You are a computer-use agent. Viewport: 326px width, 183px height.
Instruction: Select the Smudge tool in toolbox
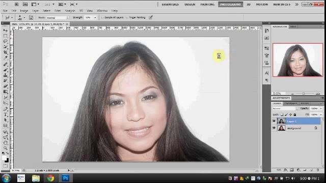(6, 97)
